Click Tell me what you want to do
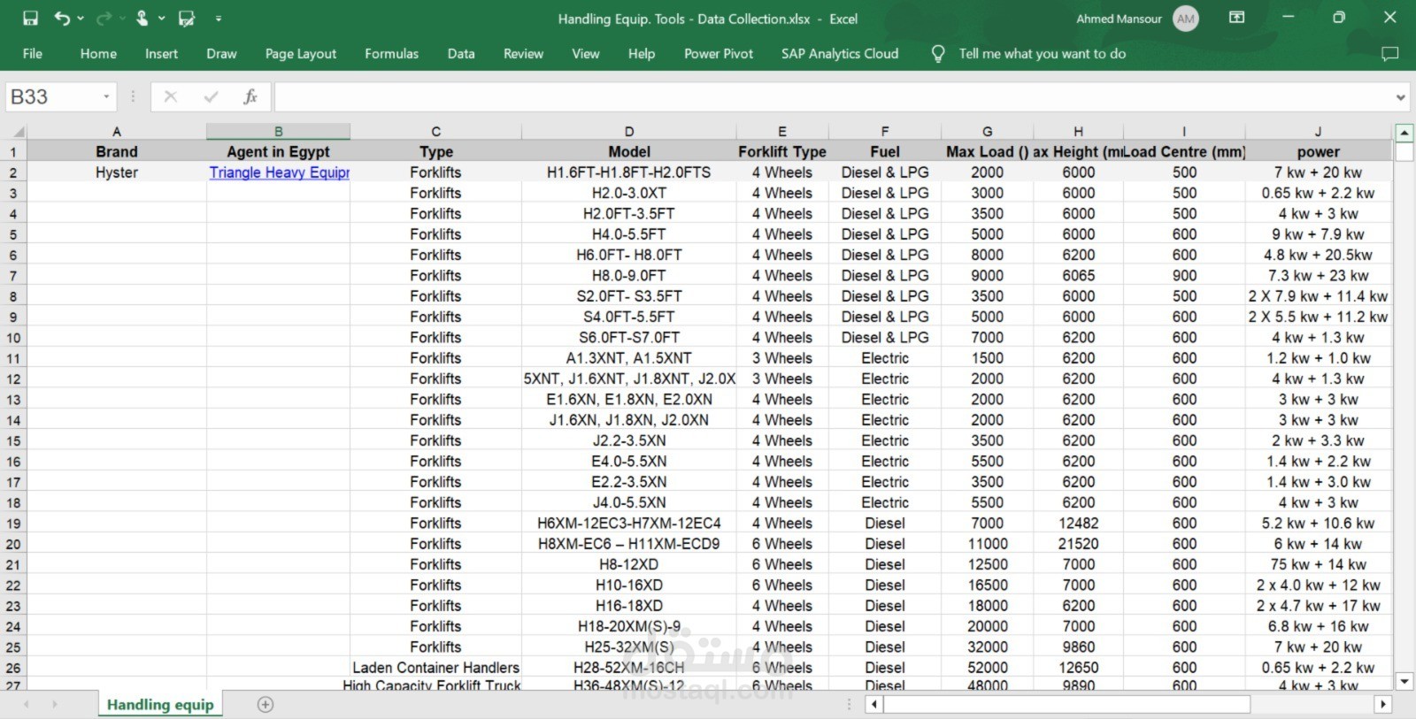Image resolution: width=1416 pixels, height=719 pixels. pyautogui.click(x=1042, y=54)
